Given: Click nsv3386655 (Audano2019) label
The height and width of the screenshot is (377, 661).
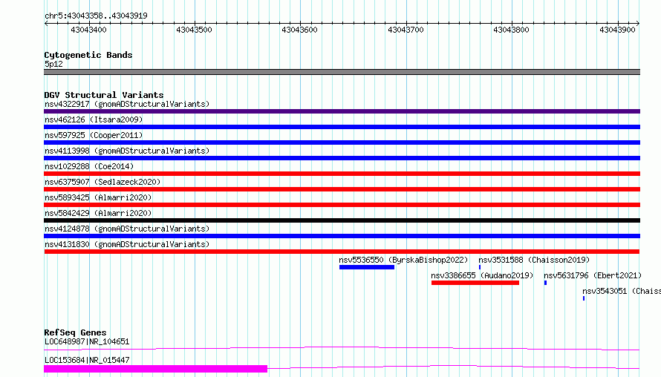Looking at the screenshot, I should tap(482, 275).
